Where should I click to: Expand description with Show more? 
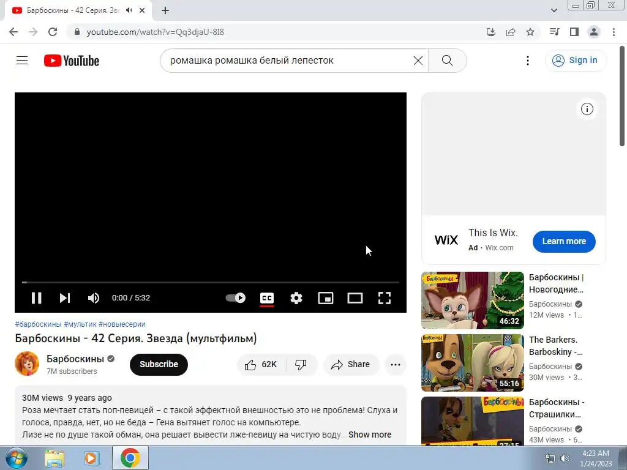pos(370,435)
